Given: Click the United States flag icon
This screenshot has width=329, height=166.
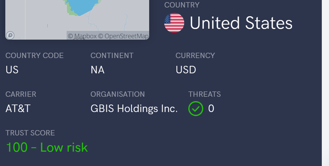Looking at the screenshot, I should (x=174, y=23).
